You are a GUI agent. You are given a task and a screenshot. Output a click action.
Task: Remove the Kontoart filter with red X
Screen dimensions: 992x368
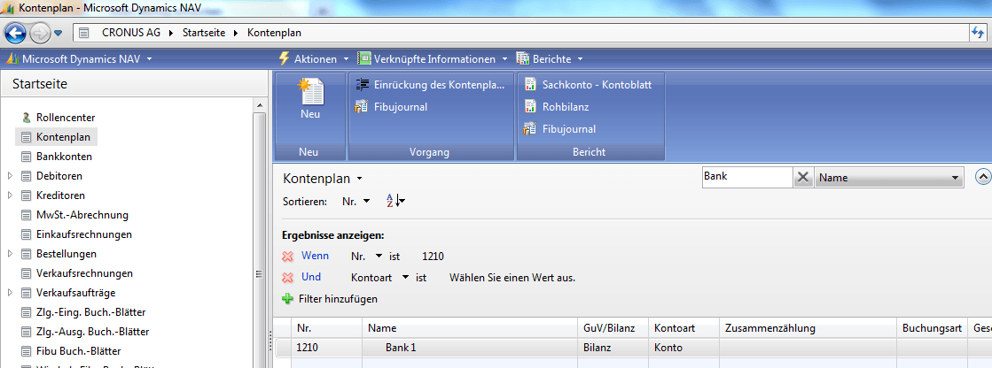click(x=288, y=277)
